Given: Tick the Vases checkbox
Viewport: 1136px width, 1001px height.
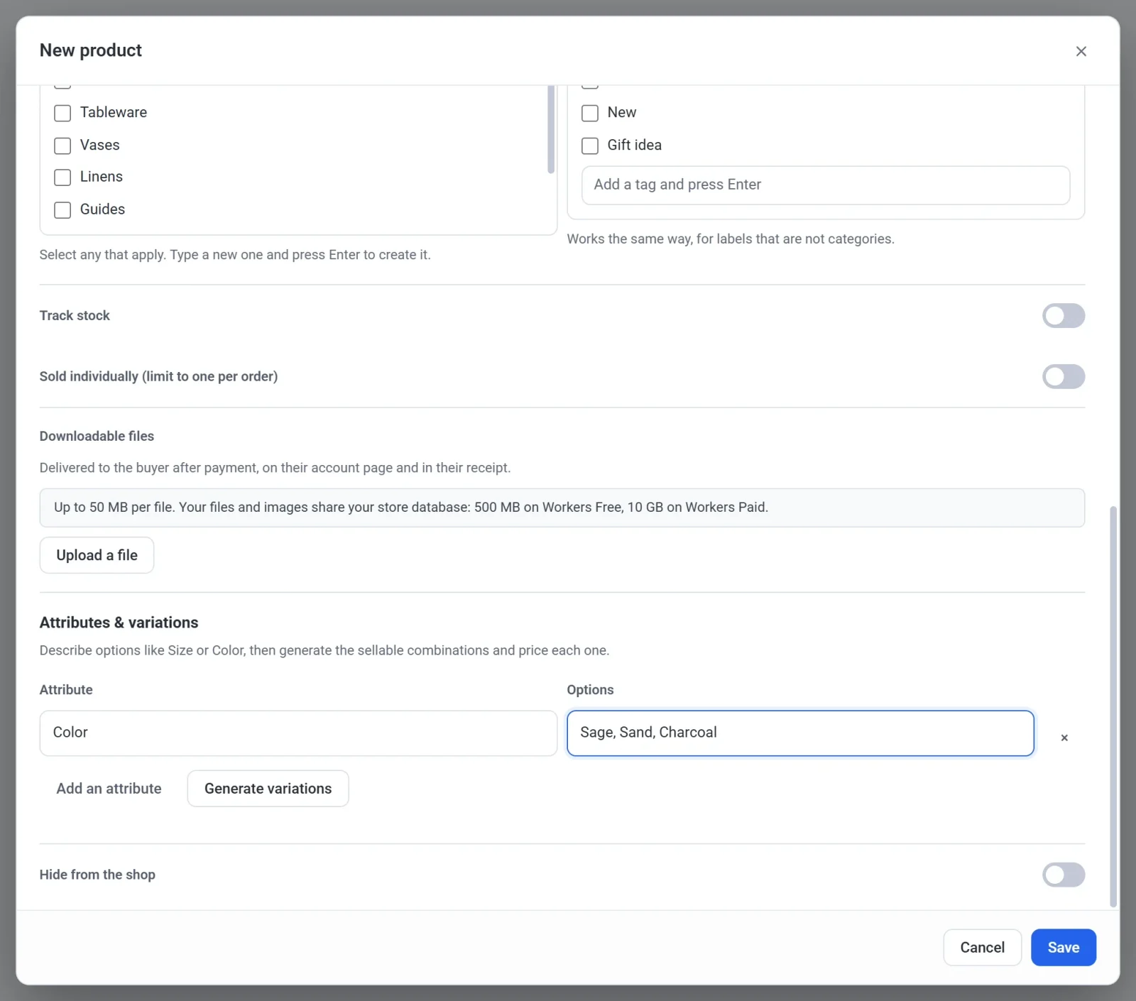Looking at the screenshot, I should pos(62,146).
